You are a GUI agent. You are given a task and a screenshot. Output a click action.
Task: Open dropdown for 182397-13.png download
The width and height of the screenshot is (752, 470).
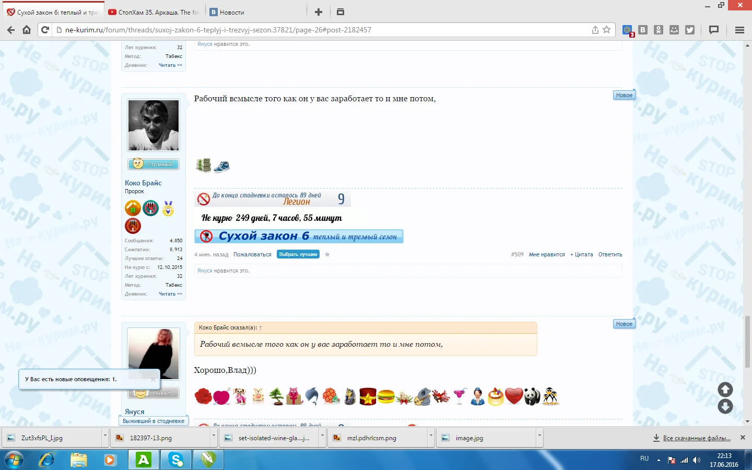pos(214,435)
